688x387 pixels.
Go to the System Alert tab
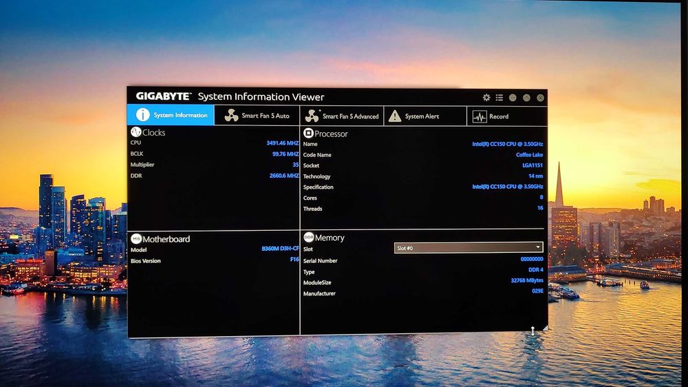pyautogui.click(x=424, y=116)
